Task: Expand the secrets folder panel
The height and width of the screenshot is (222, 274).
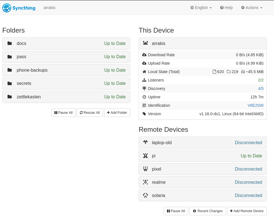Action: point(66,83)
